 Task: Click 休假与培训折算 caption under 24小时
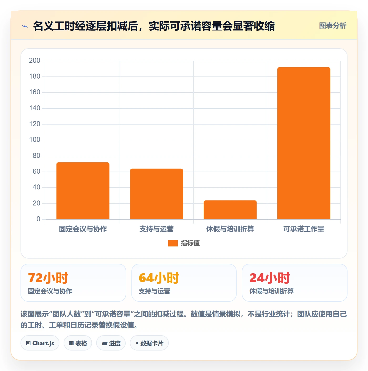(x=272, y=291)
